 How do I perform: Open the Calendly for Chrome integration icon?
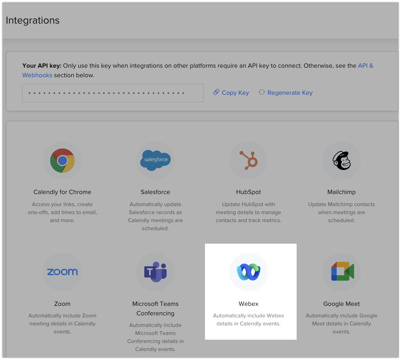coord(62,160)
